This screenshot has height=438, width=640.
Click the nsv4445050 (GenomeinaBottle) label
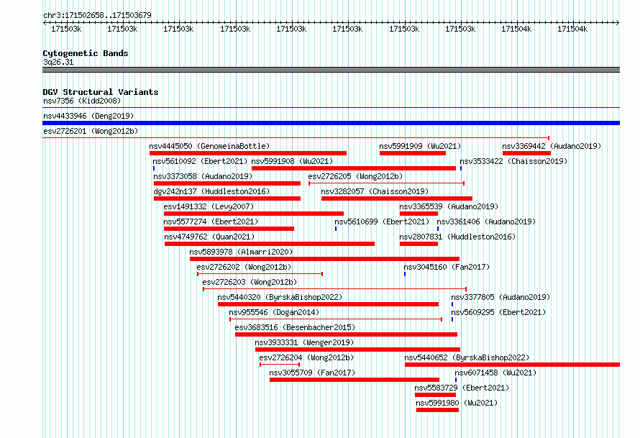[209, 146]
